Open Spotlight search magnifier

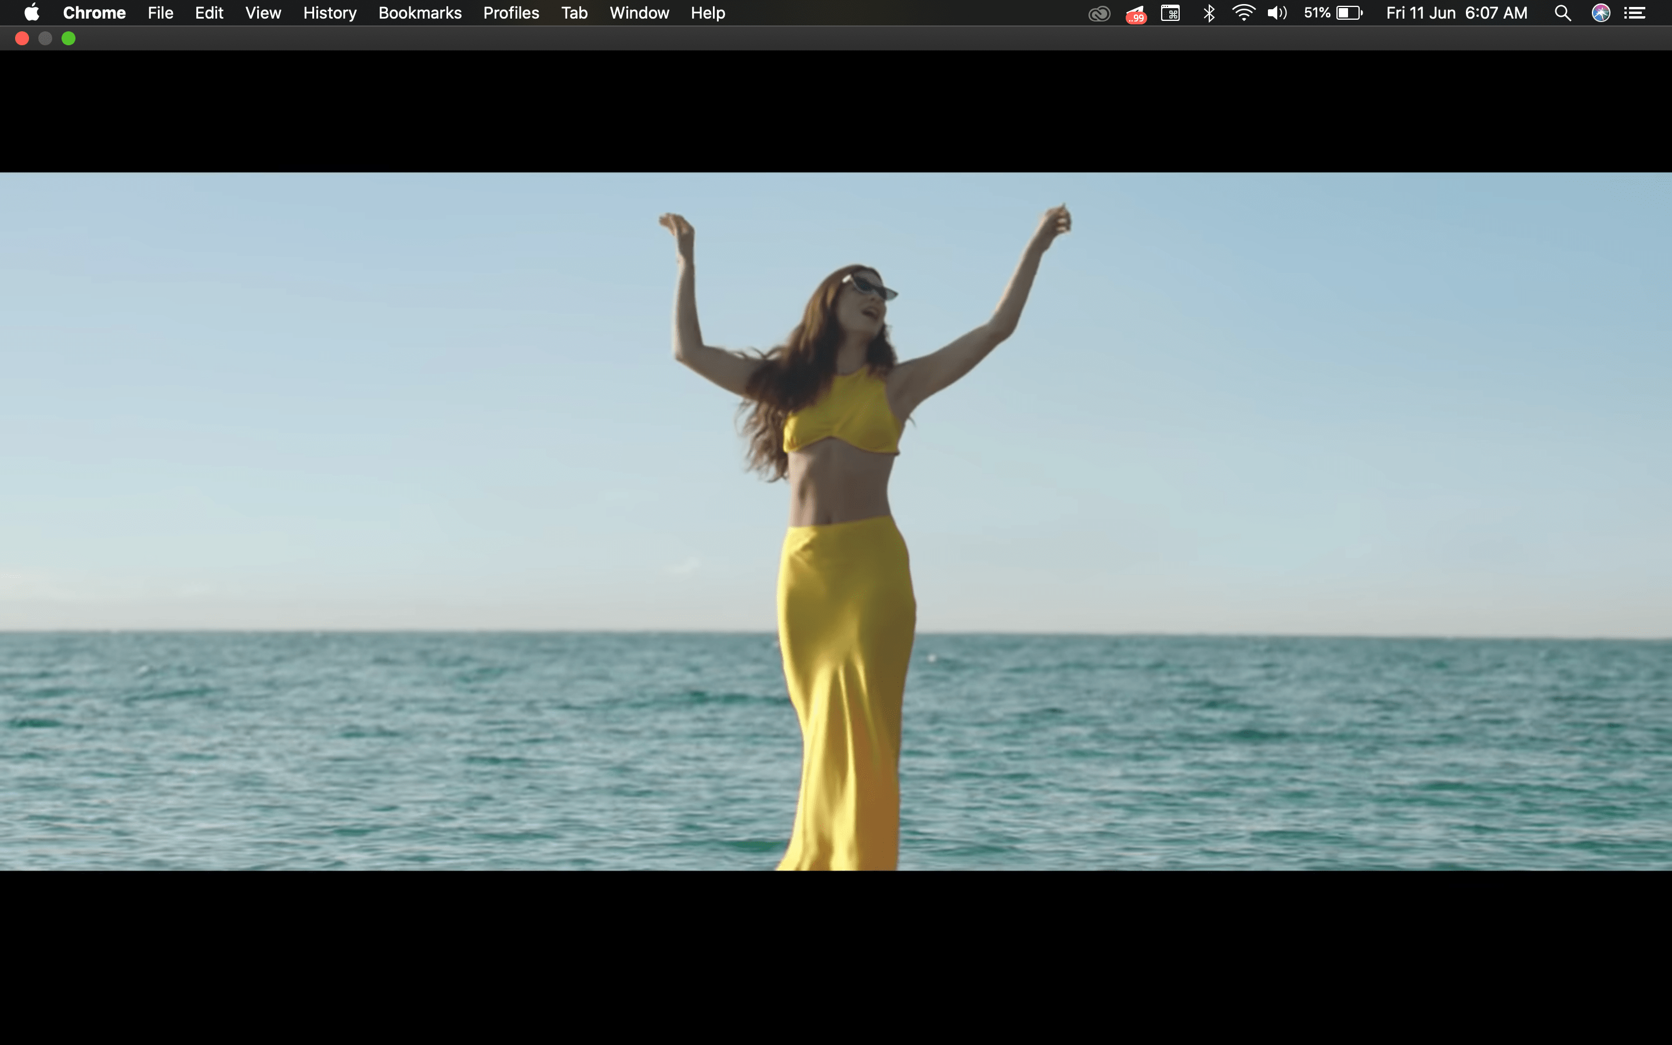1563,13
